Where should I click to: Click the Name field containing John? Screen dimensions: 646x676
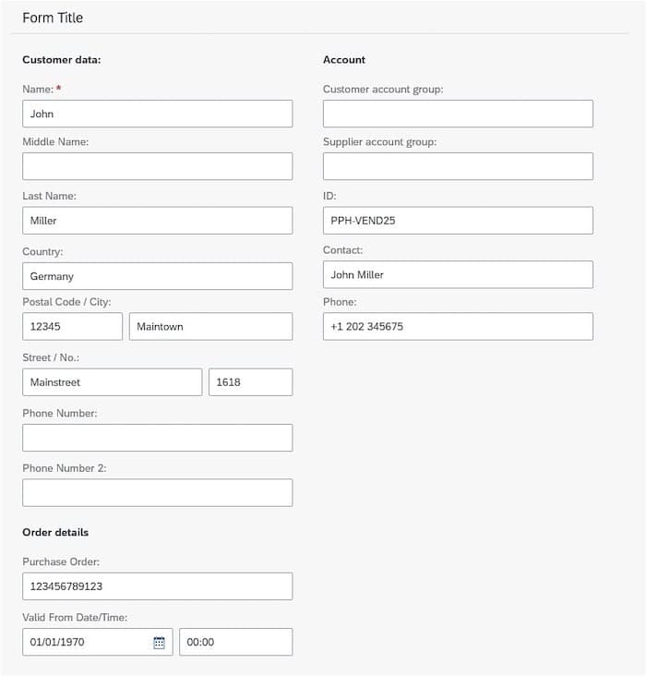click(157, 114)
